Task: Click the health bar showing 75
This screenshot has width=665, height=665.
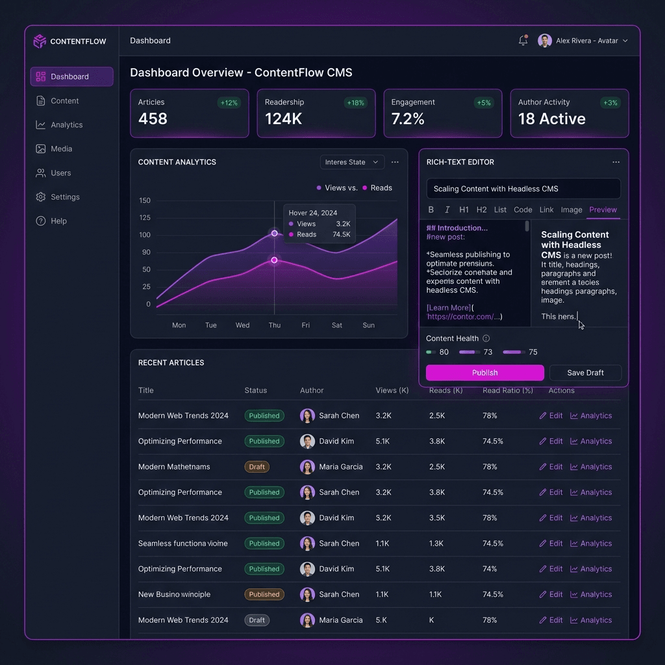Action: (514, 352)
